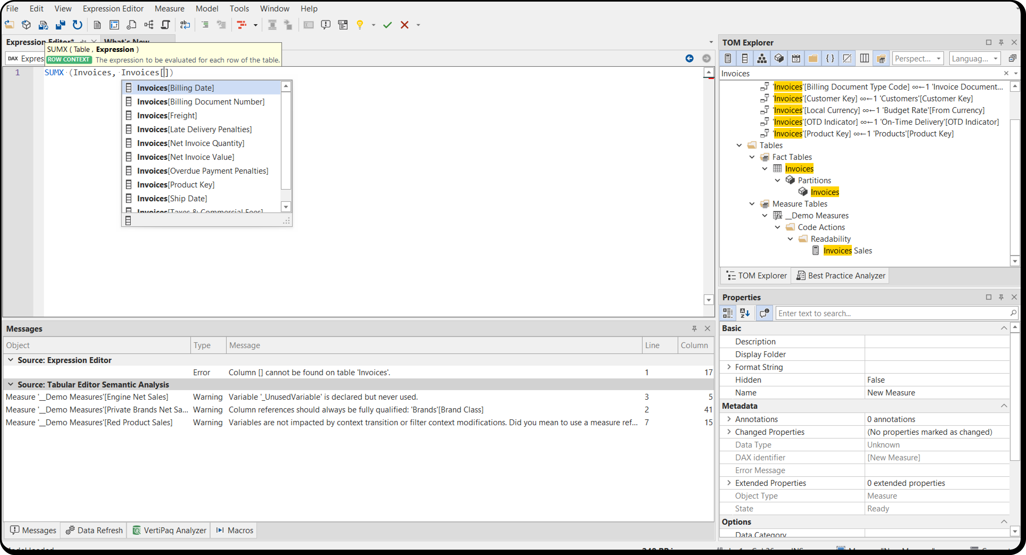Open dropdown arrow beside red X icon
The height and width of the screenshot is (555, 1026).
coord(418,25)
